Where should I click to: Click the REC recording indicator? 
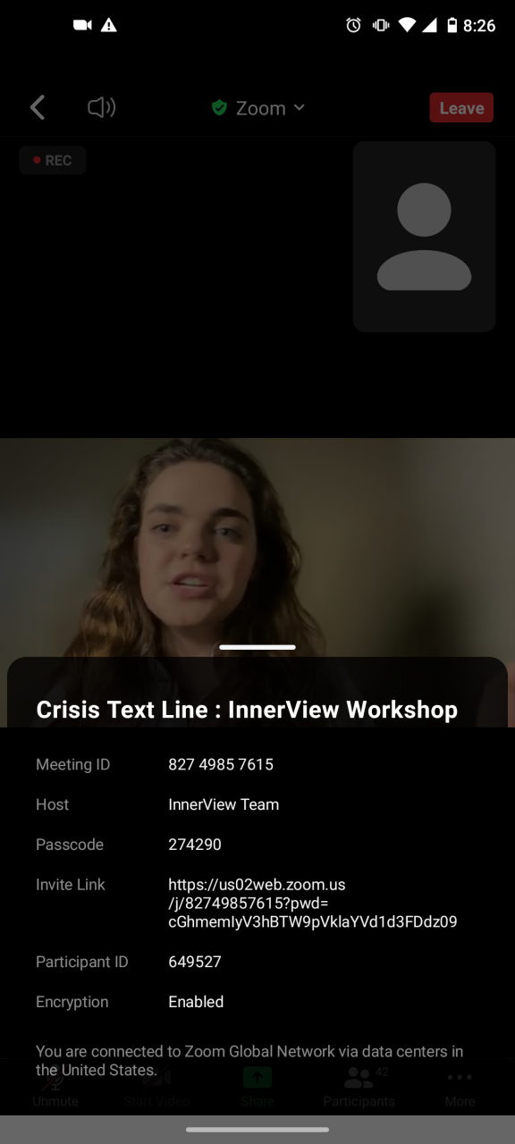click(53, 161)
